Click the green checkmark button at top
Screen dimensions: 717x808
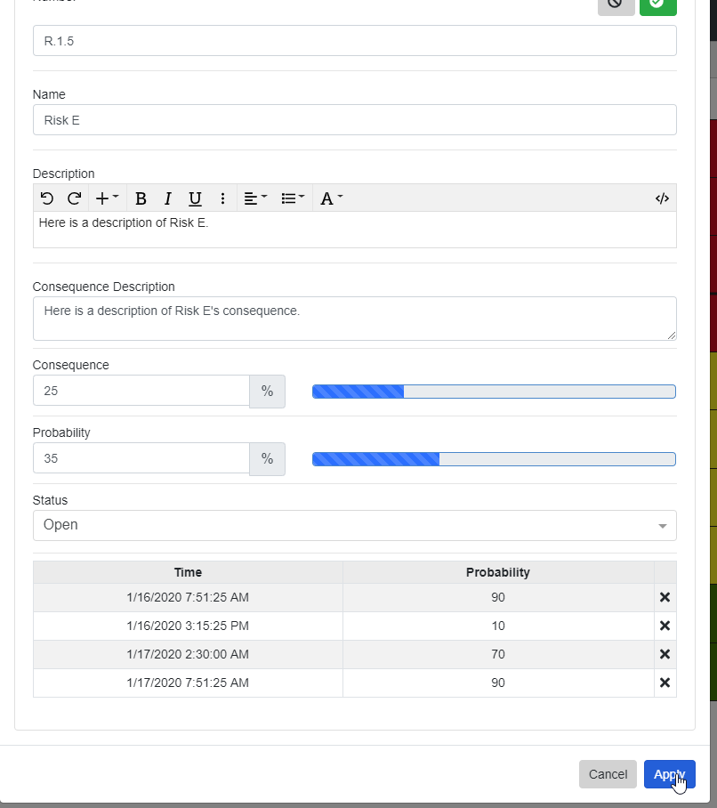click(657, 4)
